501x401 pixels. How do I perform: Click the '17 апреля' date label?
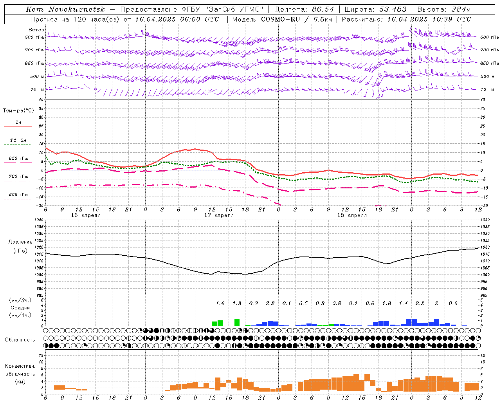click(x=219, y=215)
